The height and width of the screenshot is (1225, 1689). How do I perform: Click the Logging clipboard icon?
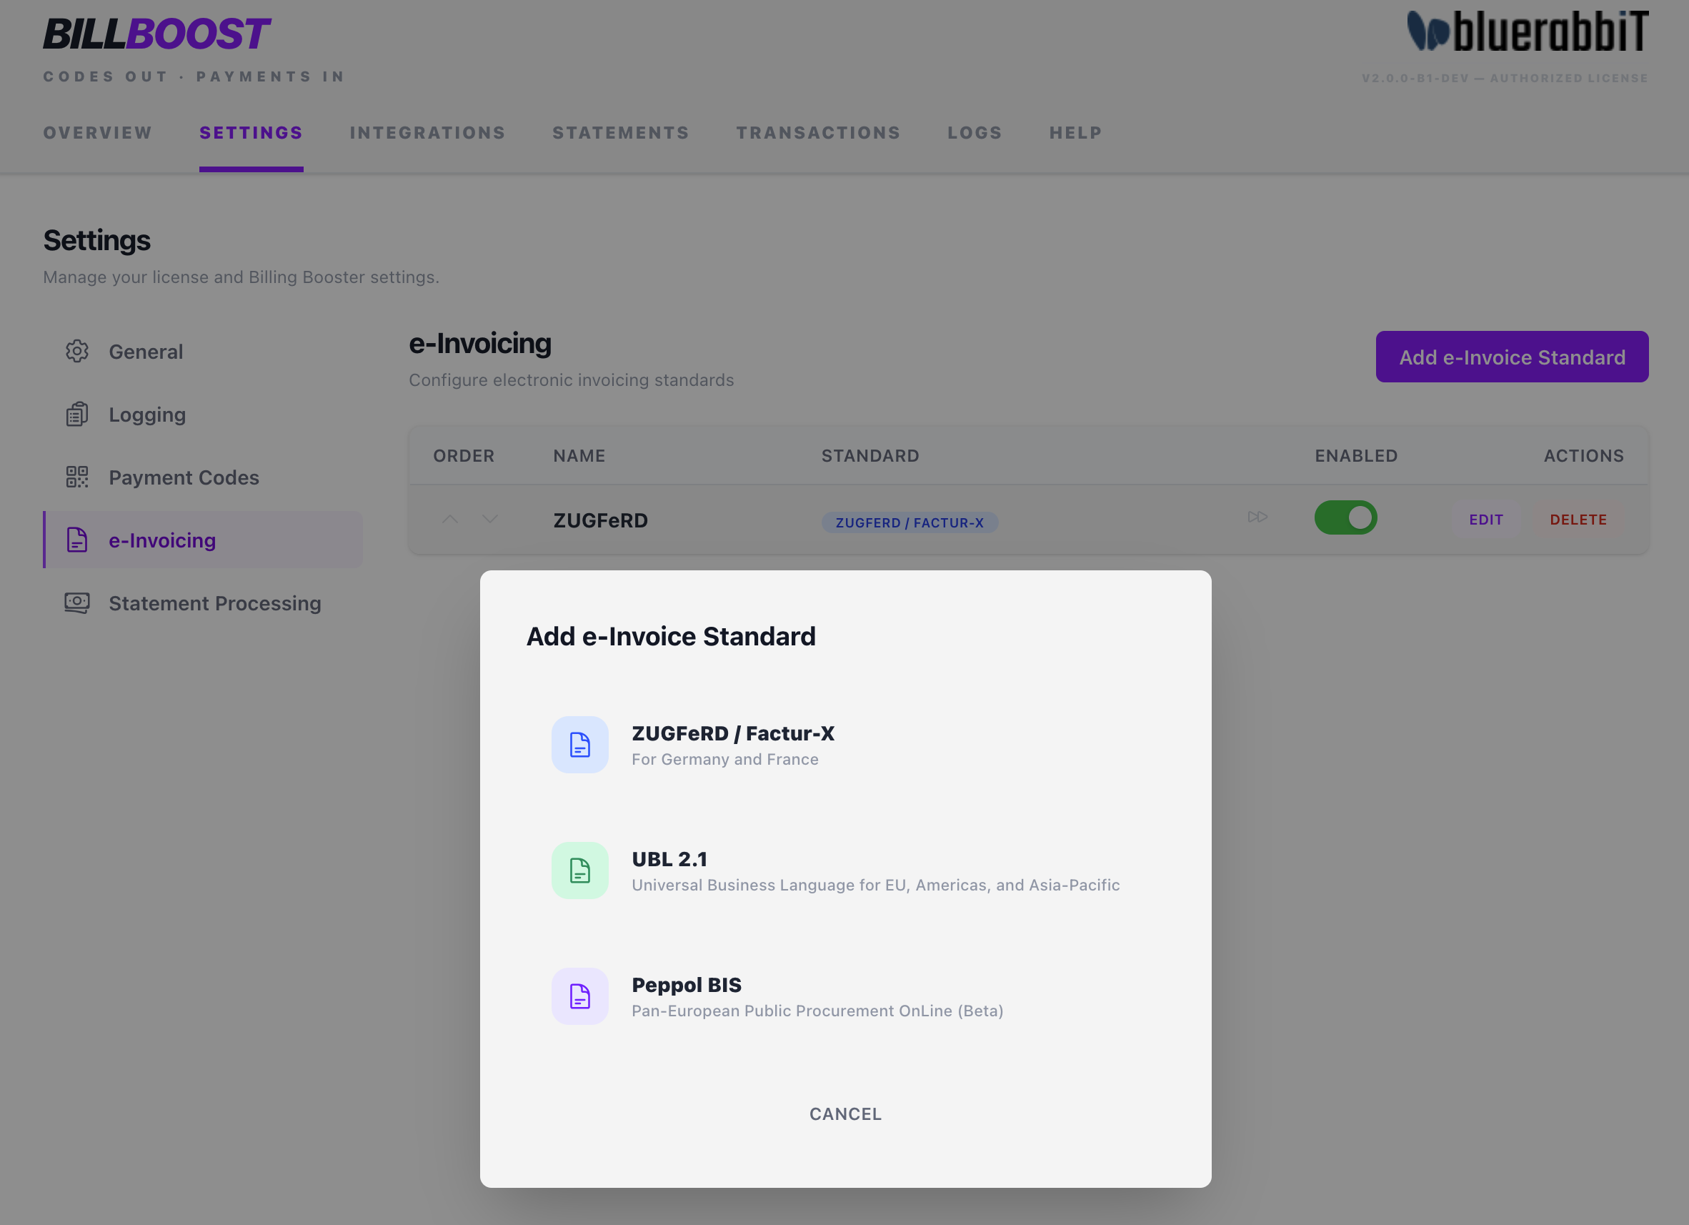coord(76,415)
